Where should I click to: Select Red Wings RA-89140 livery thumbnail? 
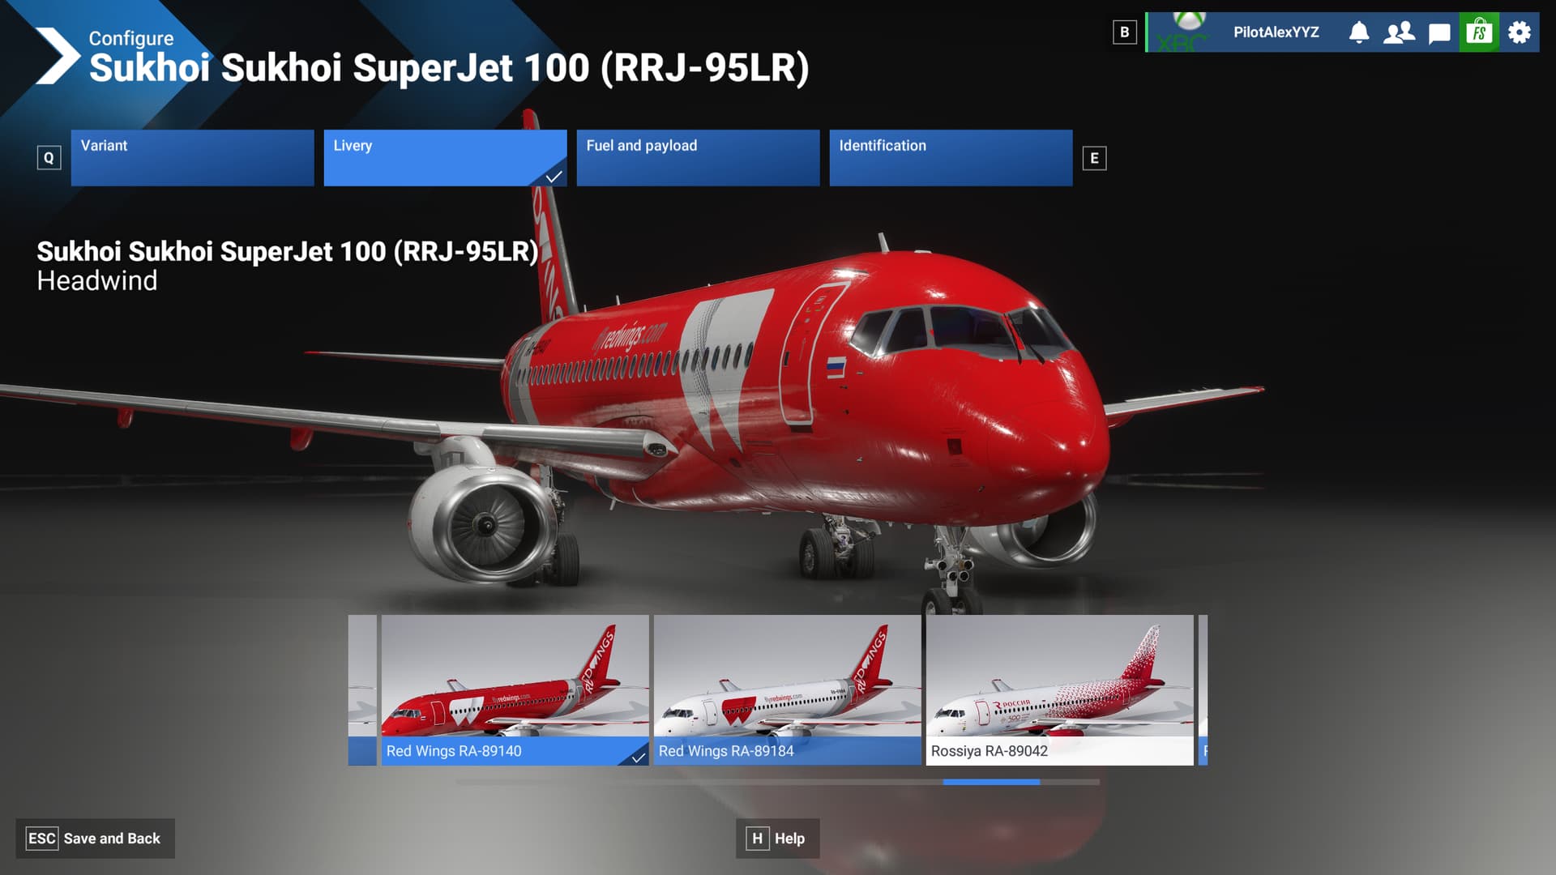515,689
